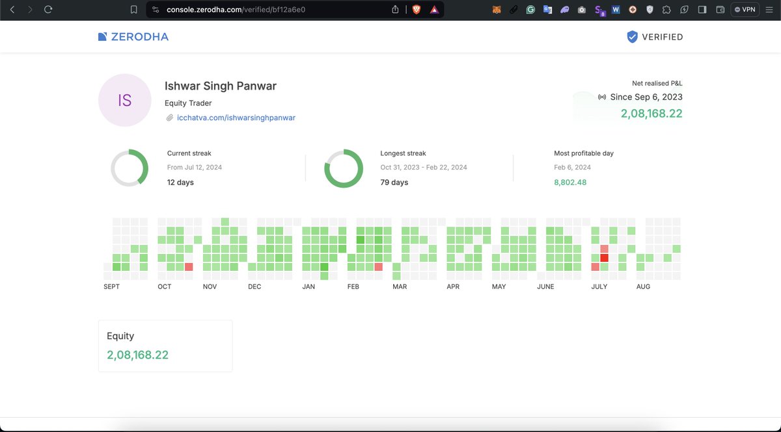Click the Since Sep 6, 2023 label
Image resolution: width=781 pixels, height=432 pixels.
pos(646,97)
